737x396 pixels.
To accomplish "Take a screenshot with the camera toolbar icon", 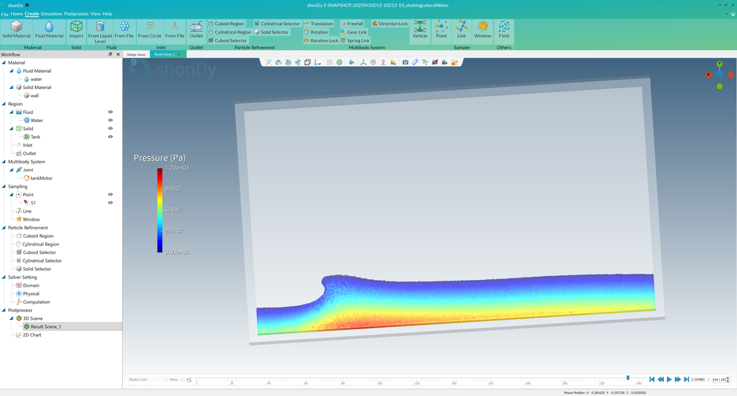I will (x=406, y=62).
